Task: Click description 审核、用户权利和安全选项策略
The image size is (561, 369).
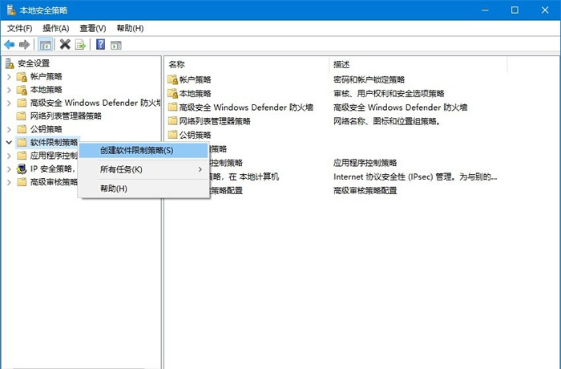Action: click(x=389, y=94)
